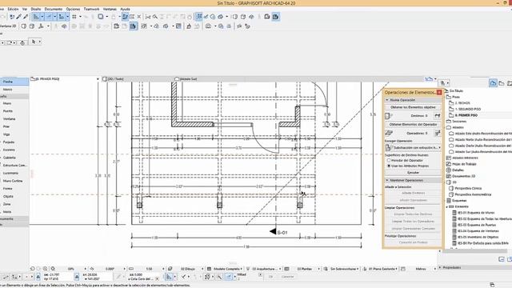The image size is (512, 288).
Task: Select Documentos 3D in the navigator
Action: [463, 176]
